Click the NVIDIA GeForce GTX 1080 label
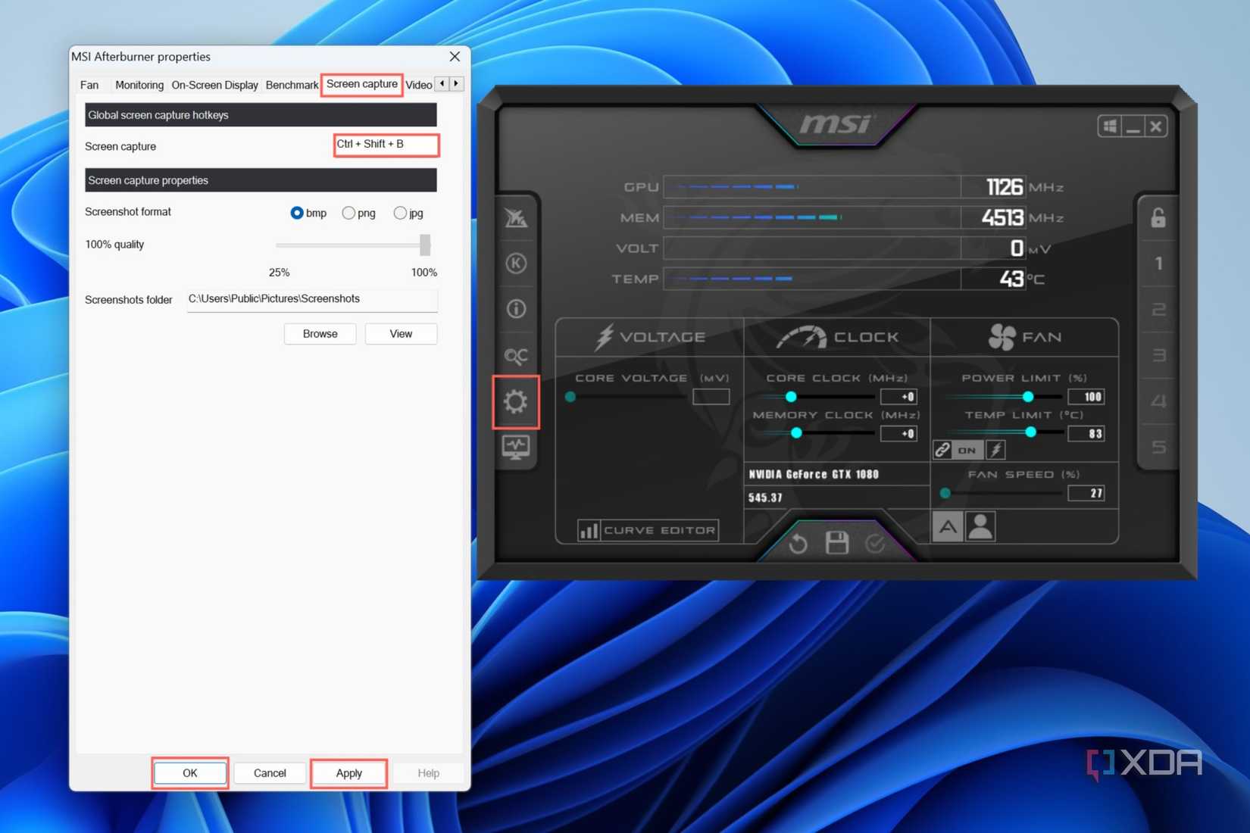1250x833 pixels. coord(814,475)
